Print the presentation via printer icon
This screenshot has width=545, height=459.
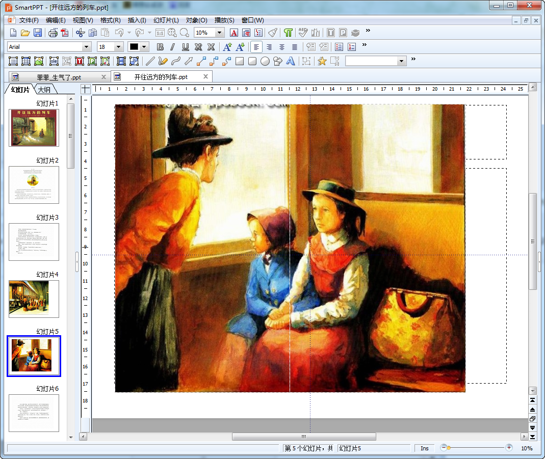point(53,33)
